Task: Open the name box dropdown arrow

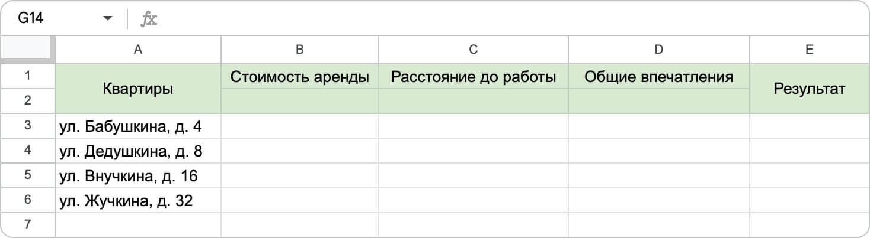Action: [107, 19]
